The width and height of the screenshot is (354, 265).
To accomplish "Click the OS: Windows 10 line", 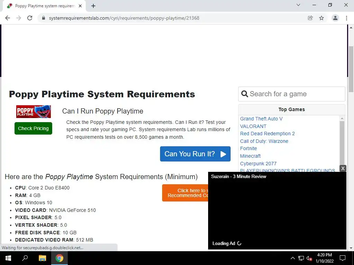I will 34,203.
